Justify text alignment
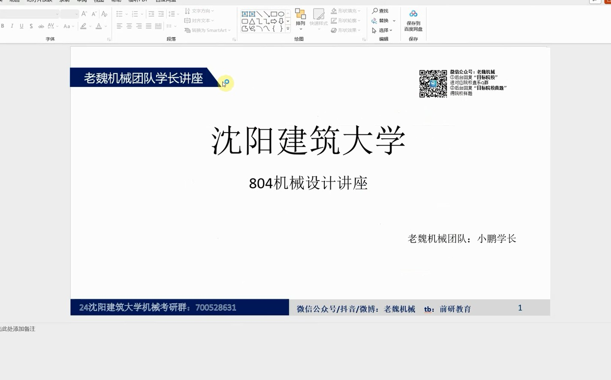 click(x=149, y=26)
